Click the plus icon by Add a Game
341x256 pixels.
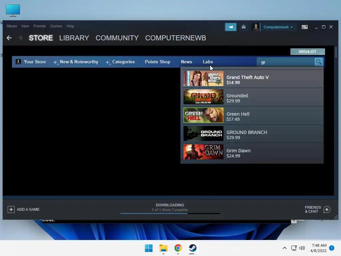point(11,209)
